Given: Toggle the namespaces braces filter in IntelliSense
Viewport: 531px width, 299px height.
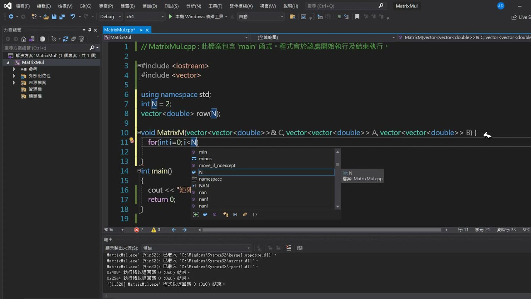Looking at the screenshot, I should 255,215.
